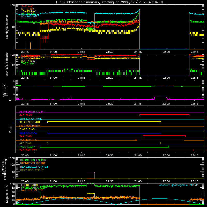Select the DECIMATION_ENERGY legend label
Image resolution: width=207 pixels, height=207 pixels.
coord(33,160)
